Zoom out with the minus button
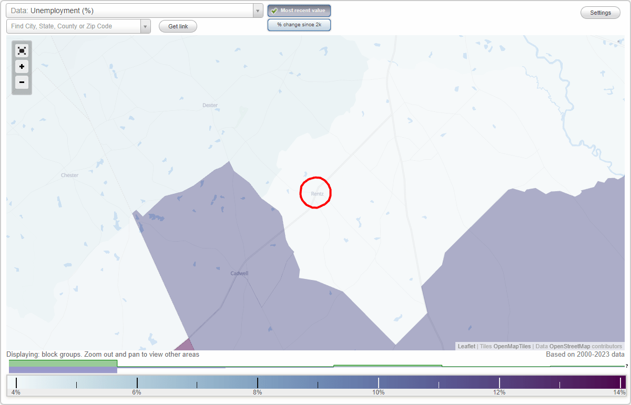Screen dimensions: 631x405 click(x=22, y=82)
